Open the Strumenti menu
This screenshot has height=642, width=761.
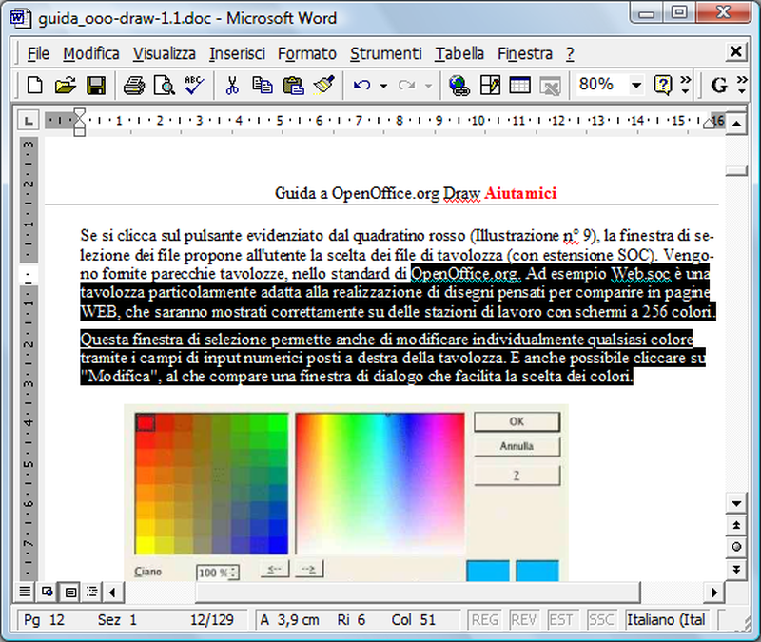pyautogui.click(x=386, y=53)
